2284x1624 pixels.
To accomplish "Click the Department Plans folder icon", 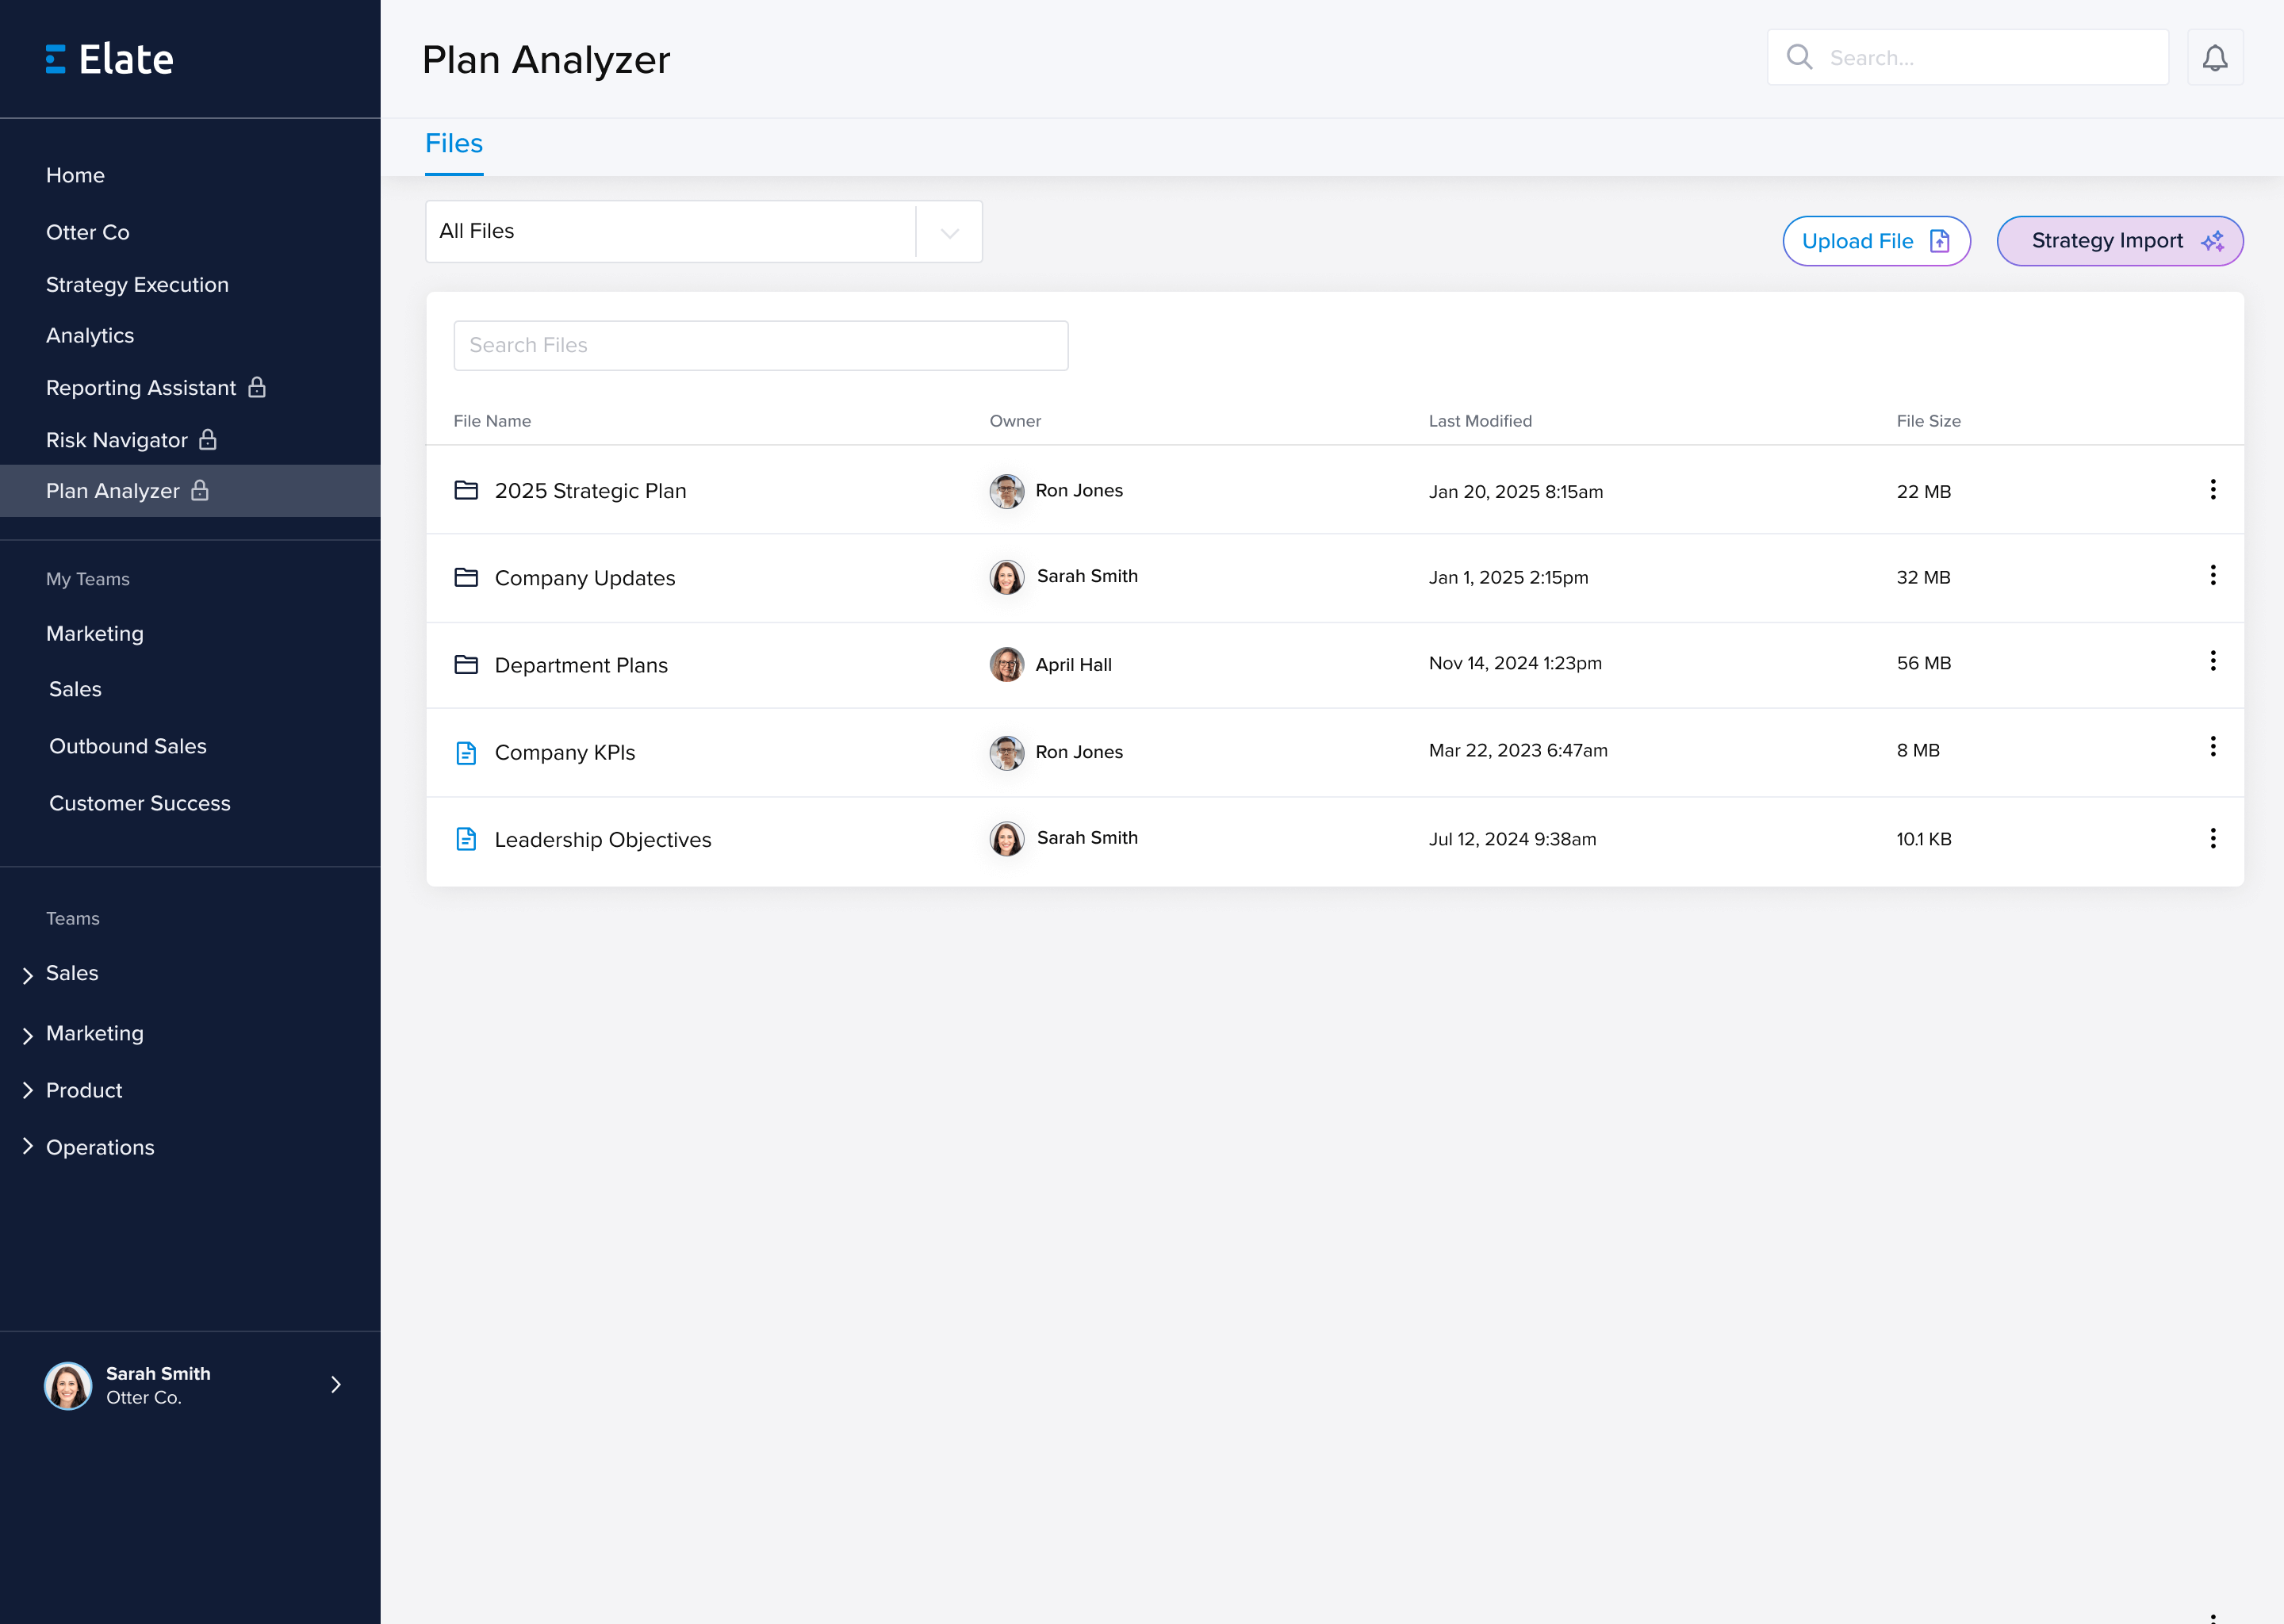I will pyautogui.click(x=466, y=665).
